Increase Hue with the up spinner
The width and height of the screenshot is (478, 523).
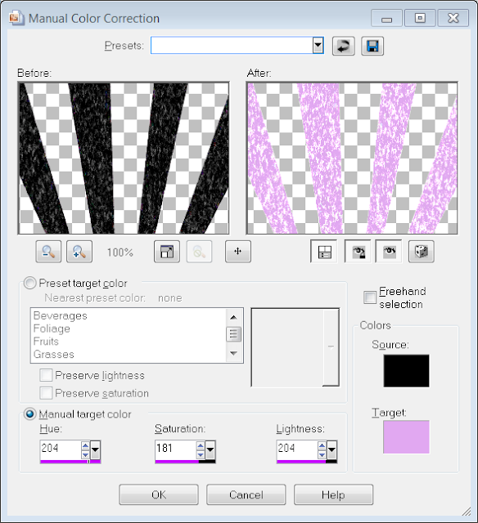click(x=85, y=445)
